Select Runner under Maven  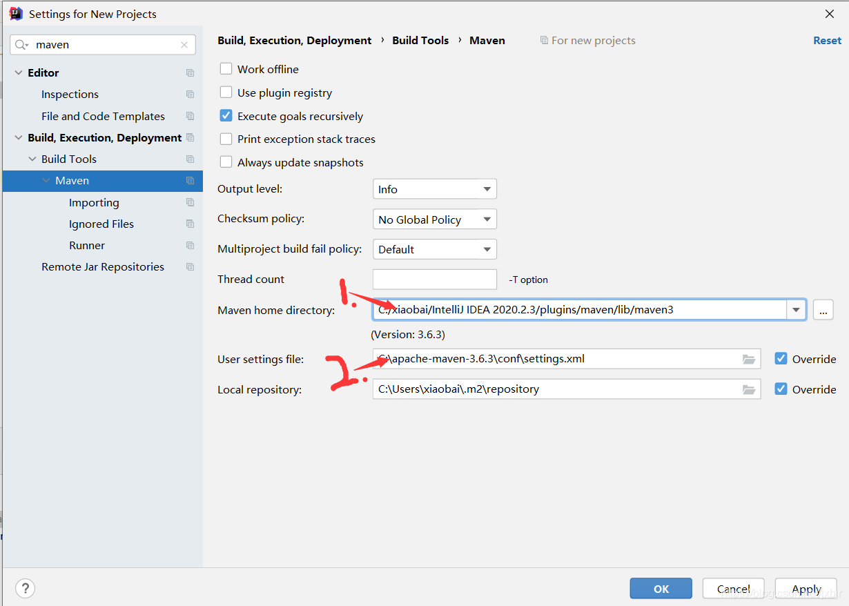(87, 246)
